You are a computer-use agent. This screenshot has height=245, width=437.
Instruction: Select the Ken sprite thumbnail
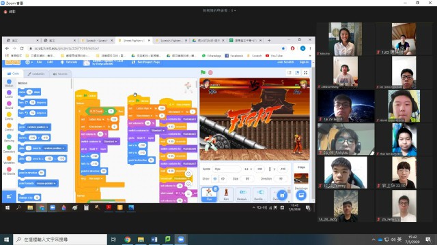(x=226, y=194)
